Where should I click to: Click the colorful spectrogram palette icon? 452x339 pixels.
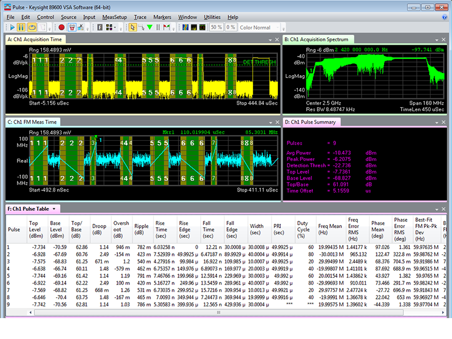(x=185, y=27)
